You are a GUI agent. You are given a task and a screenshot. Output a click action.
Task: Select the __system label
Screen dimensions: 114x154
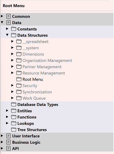point(31,48)
